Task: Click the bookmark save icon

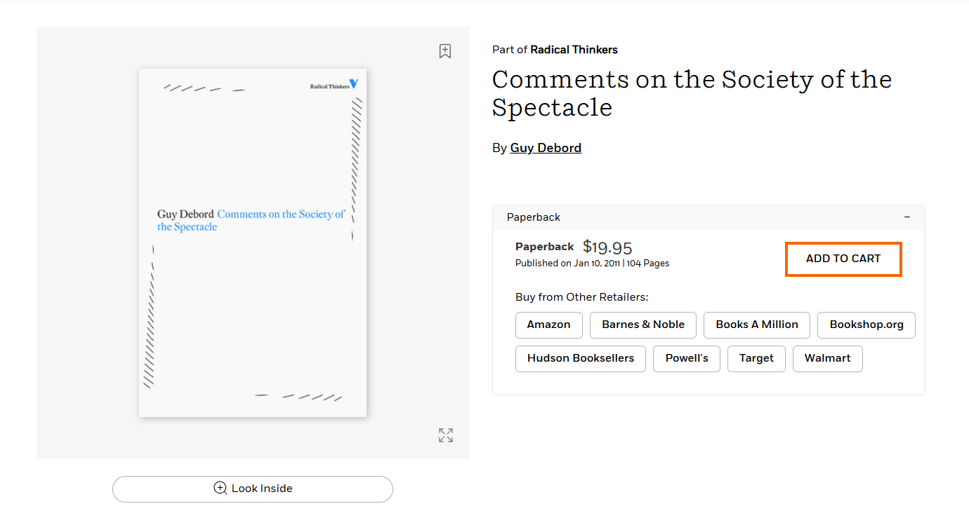Action: [x=444, y=51]
